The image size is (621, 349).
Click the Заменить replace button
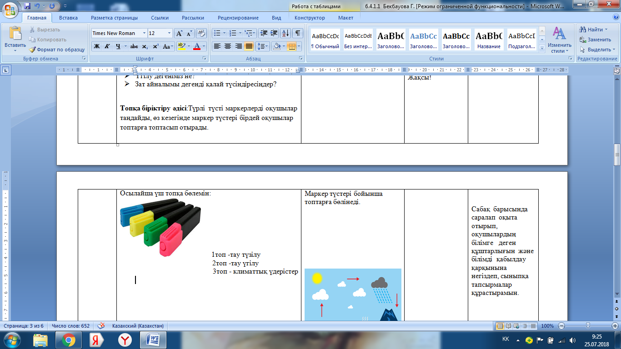pos(596,40)
